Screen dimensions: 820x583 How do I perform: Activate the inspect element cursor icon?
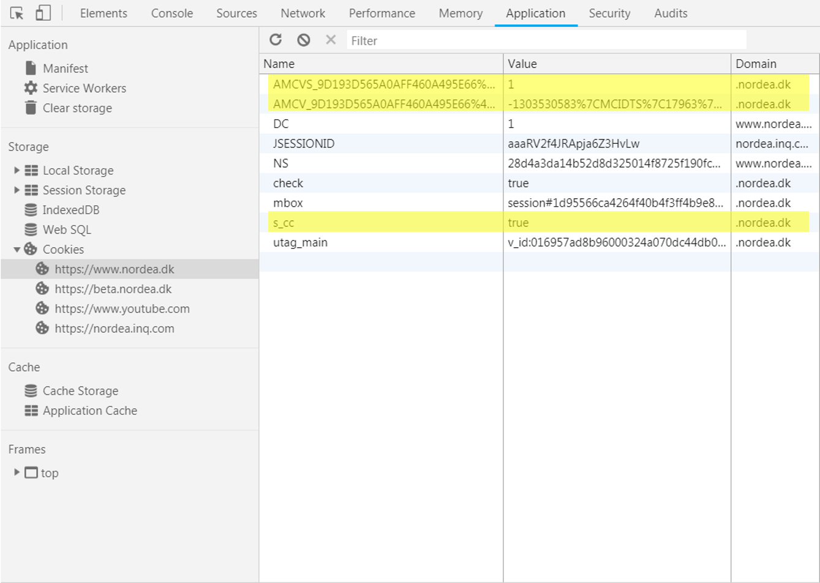click(x=17, y=13)
